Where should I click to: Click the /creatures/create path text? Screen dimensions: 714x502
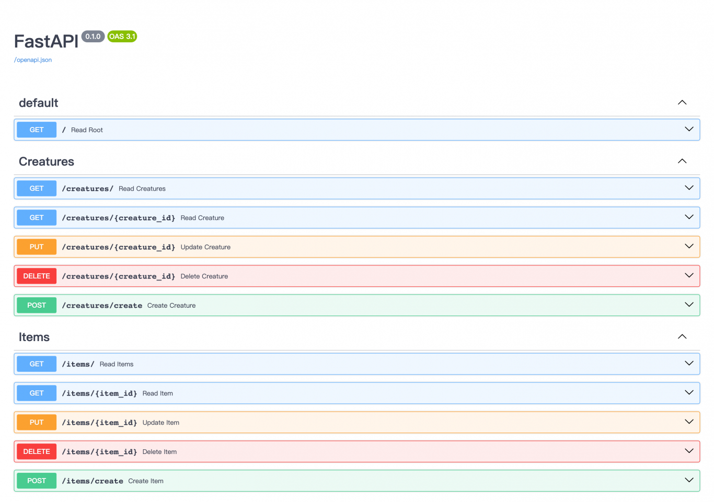coord(102,306)
